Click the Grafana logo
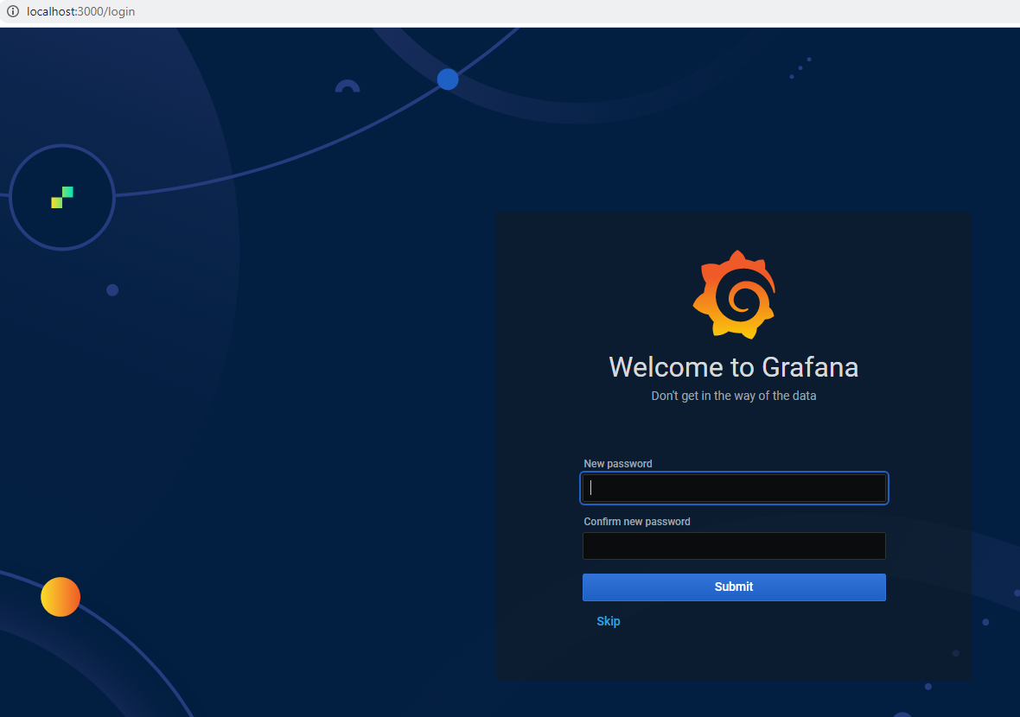This screenshot has width=1020, height=717. tap(734, 295)
